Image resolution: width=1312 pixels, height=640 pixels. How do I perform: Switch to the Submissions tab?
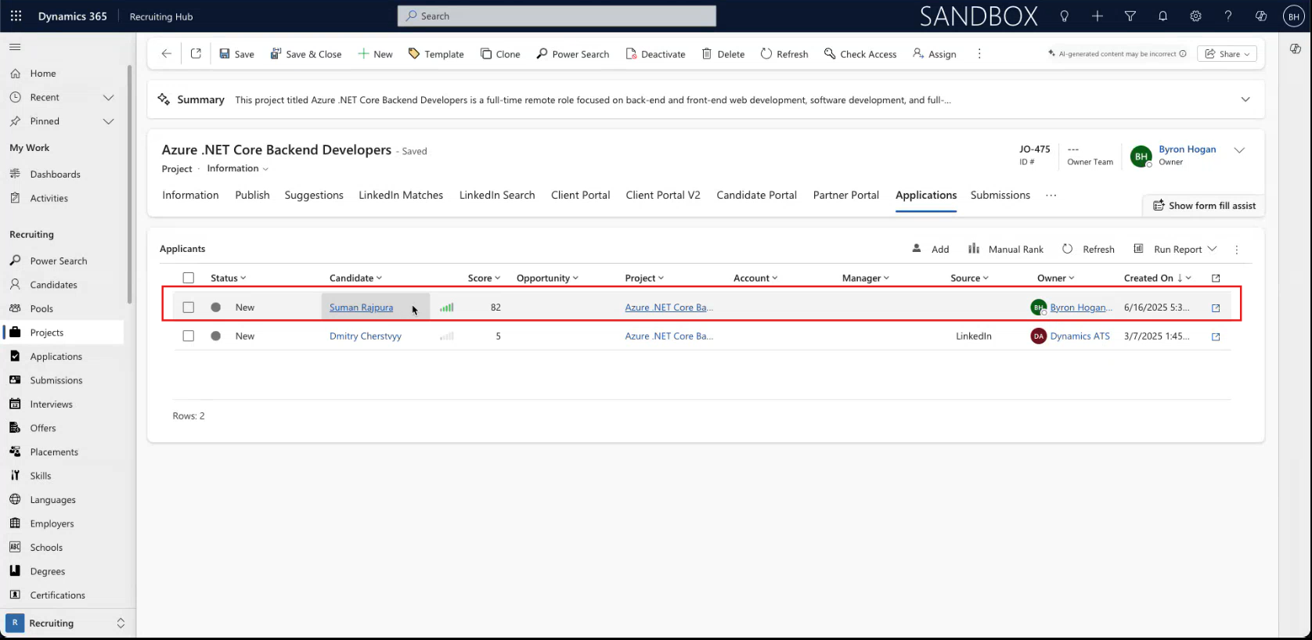[1000, 195]
